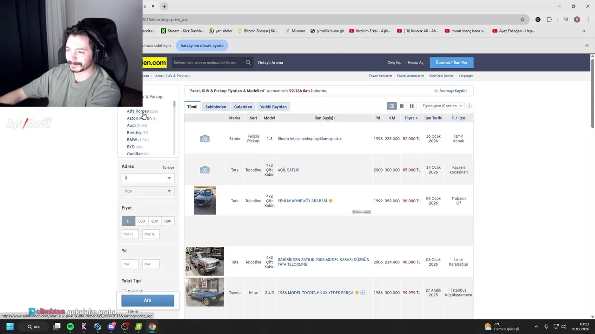This screenshot has height=334, width=595.
Task: Open ACİL SATLIK listing
Action: (x=288, y=170)
